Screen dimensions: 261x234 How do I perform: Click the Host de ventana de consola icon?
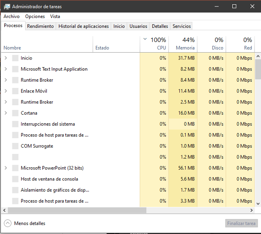tap(15, 179)
